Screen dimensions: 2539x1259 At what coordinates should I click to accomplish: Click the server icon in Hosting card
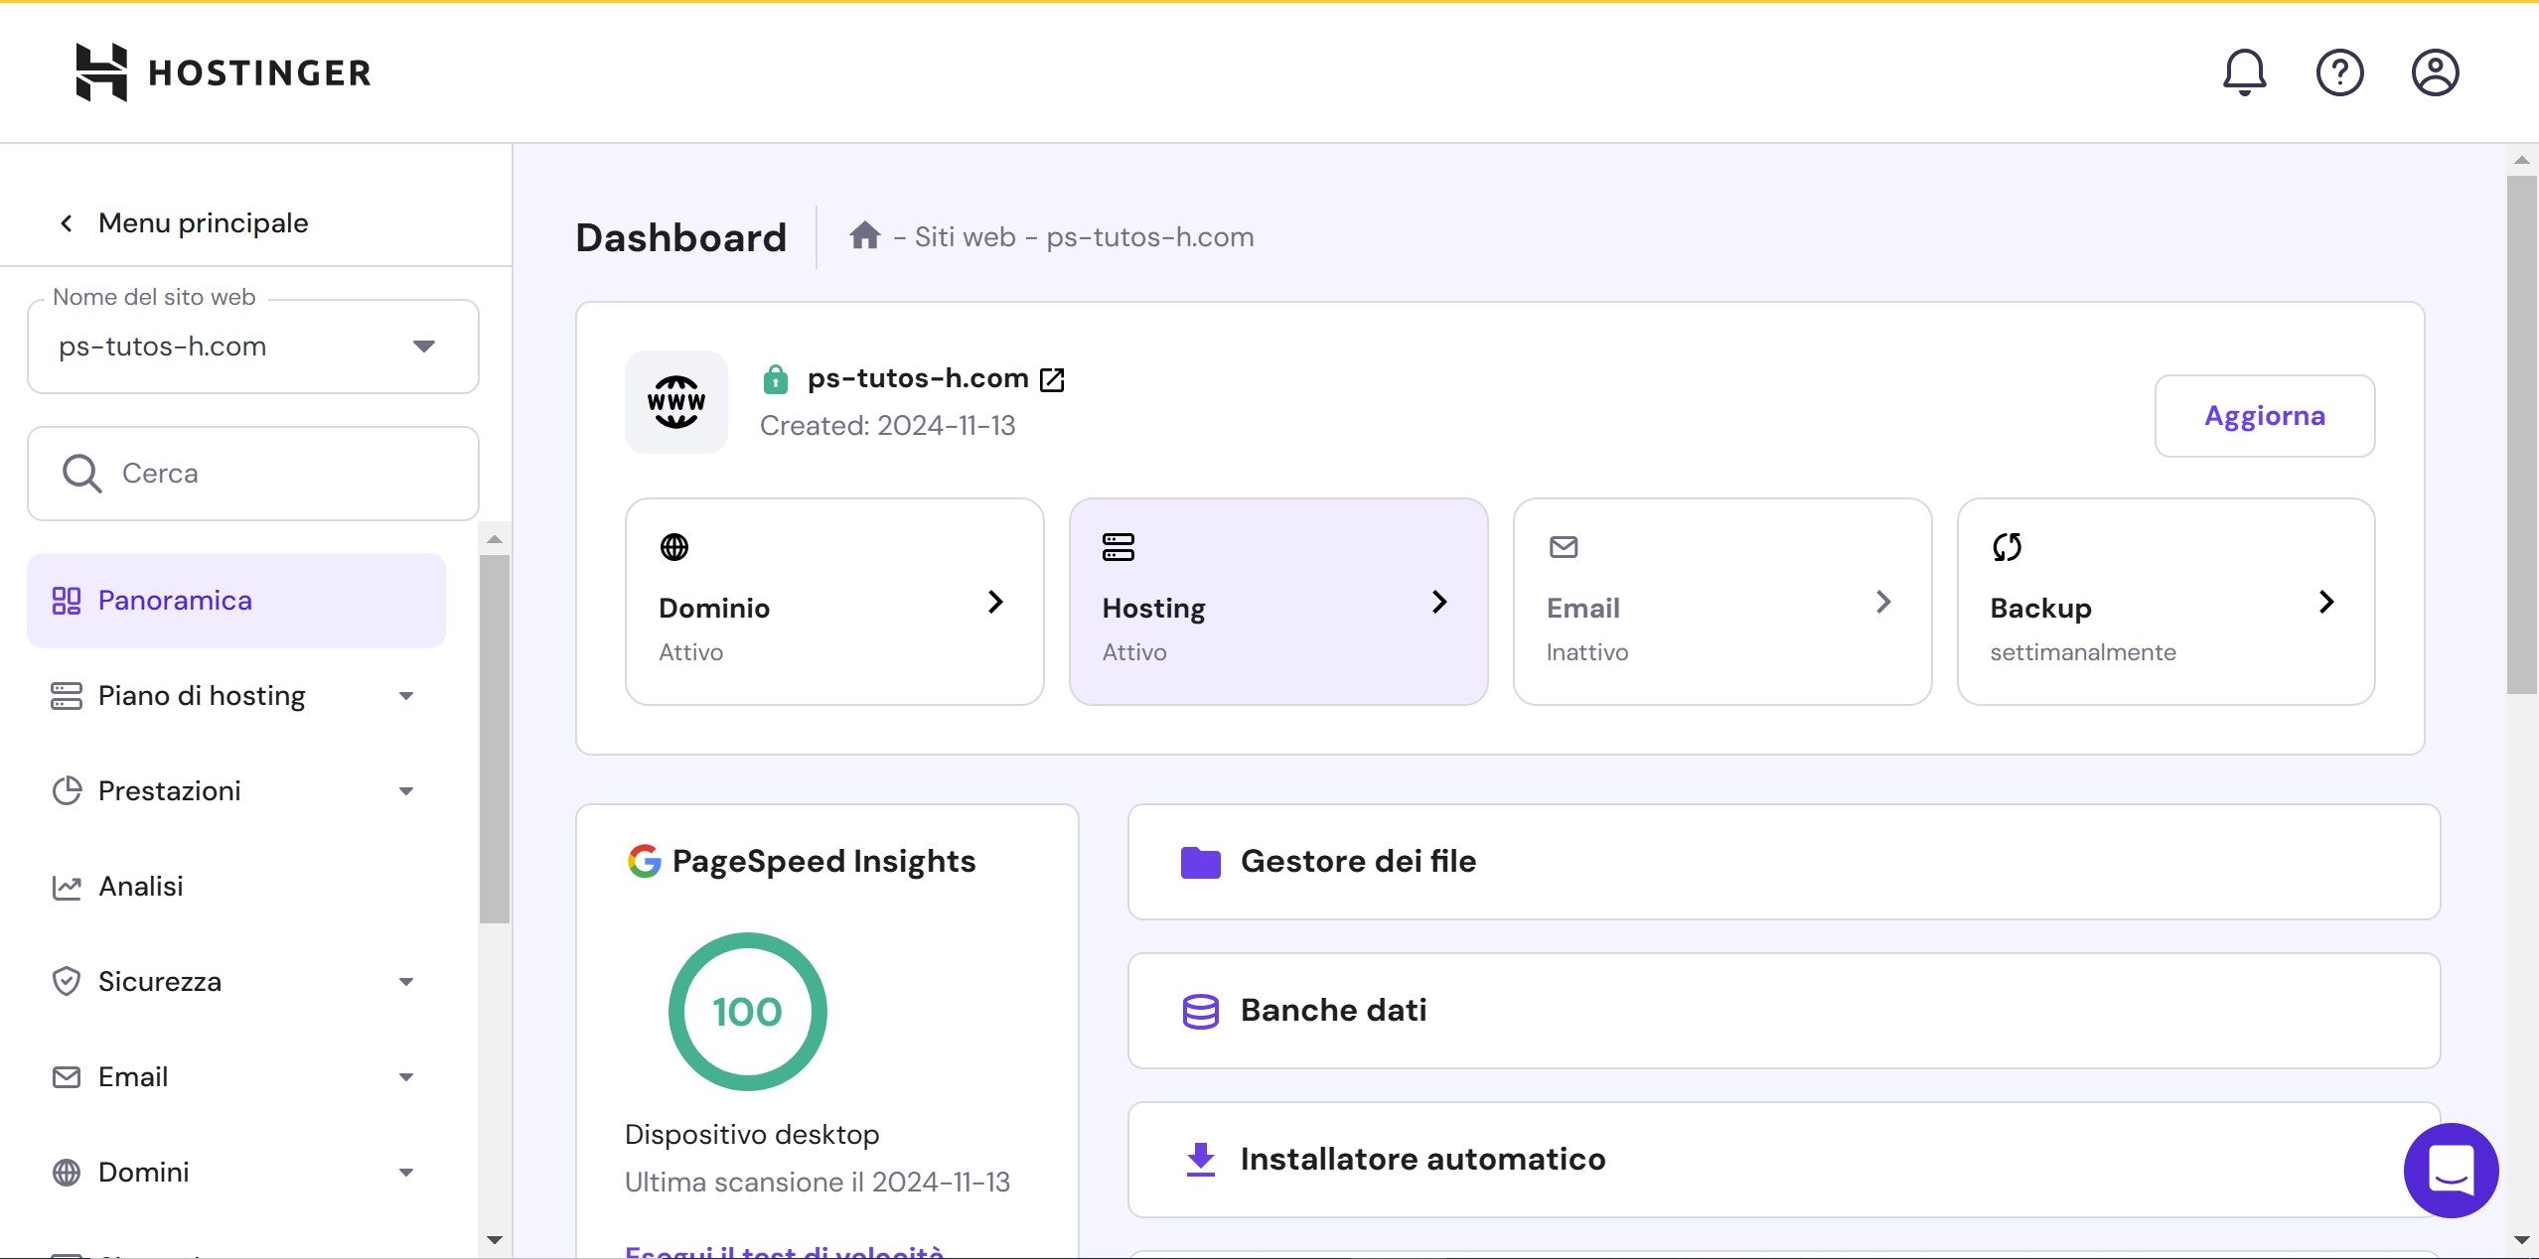pos(1119,547)
